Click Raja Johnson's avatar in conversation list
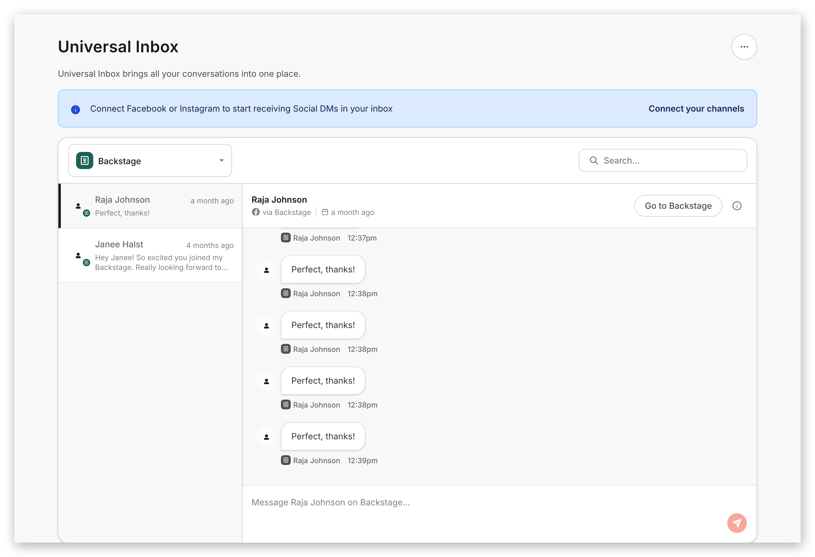Viewport: 815px width, 557px height. pos(78,206)
